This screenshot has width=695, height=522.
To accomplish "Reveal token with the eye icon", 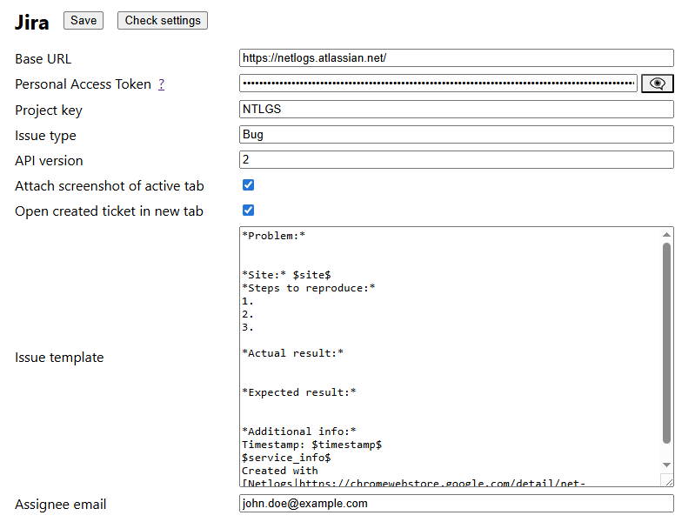I will 658,84.
